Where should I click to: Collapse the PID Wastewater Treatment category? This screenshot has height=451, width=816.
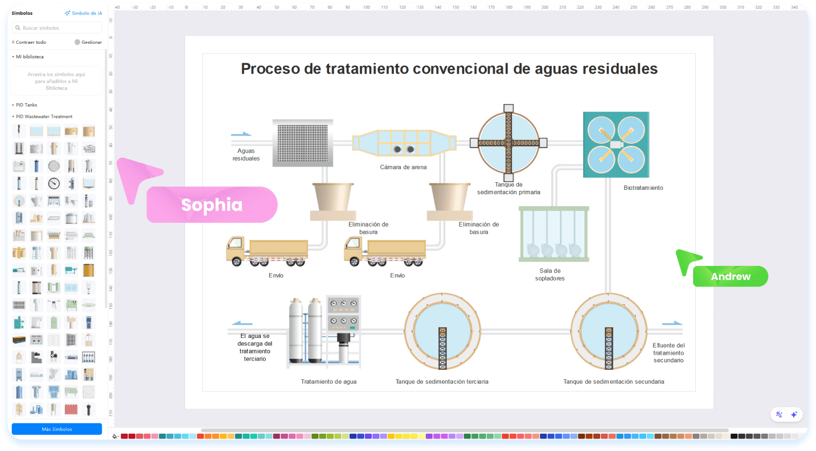14,117
